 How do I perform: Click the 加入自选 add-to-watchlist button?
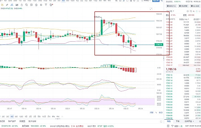pos(195,6)
